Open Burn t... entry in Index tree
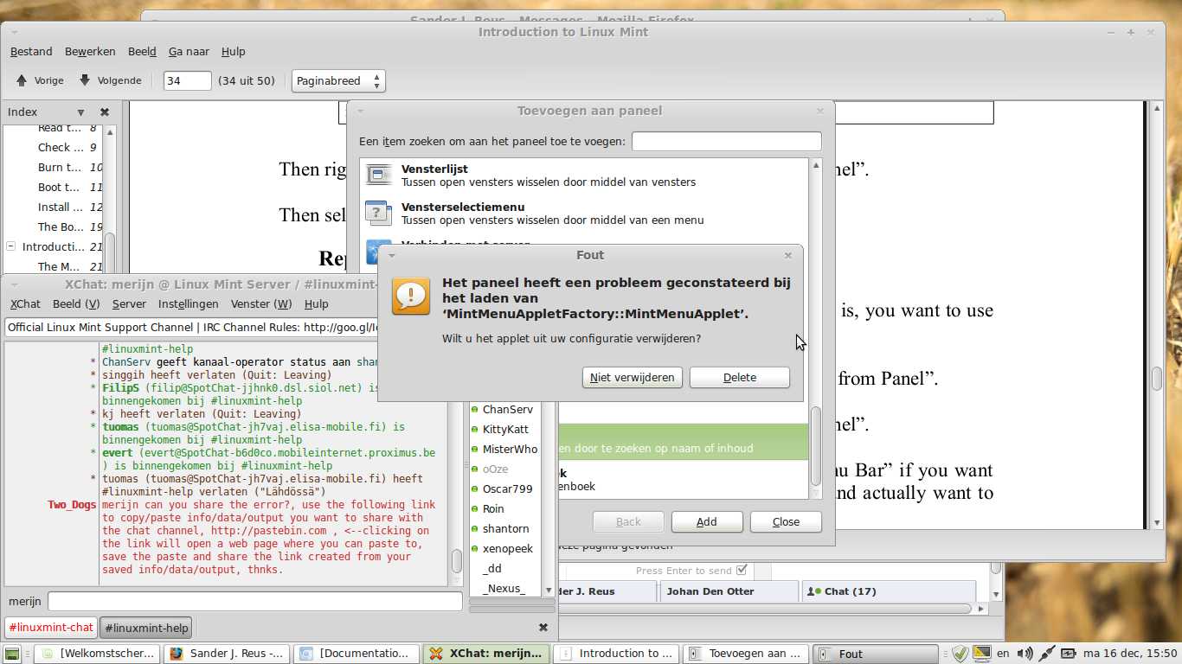This screenshot has width=1182, height=664. click(x=60, y=167)
